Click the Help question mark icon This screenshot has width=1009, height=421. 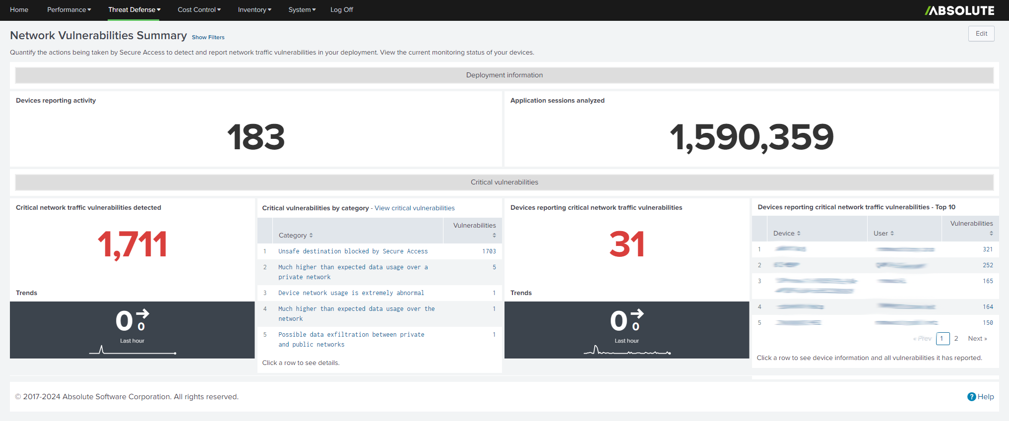pyautogui.click(x=971, y=397)
